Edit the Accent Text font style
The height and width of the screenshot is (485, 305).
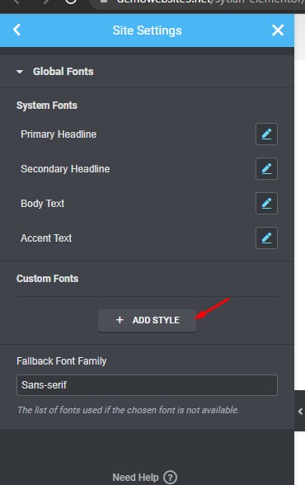click(x=266, y=238)
